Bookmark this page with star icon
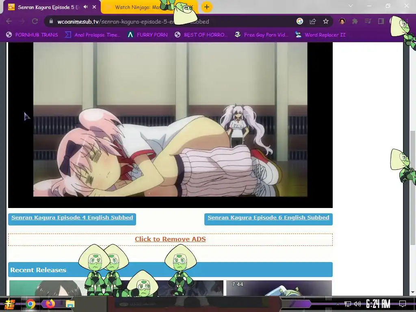 [326, 21]
